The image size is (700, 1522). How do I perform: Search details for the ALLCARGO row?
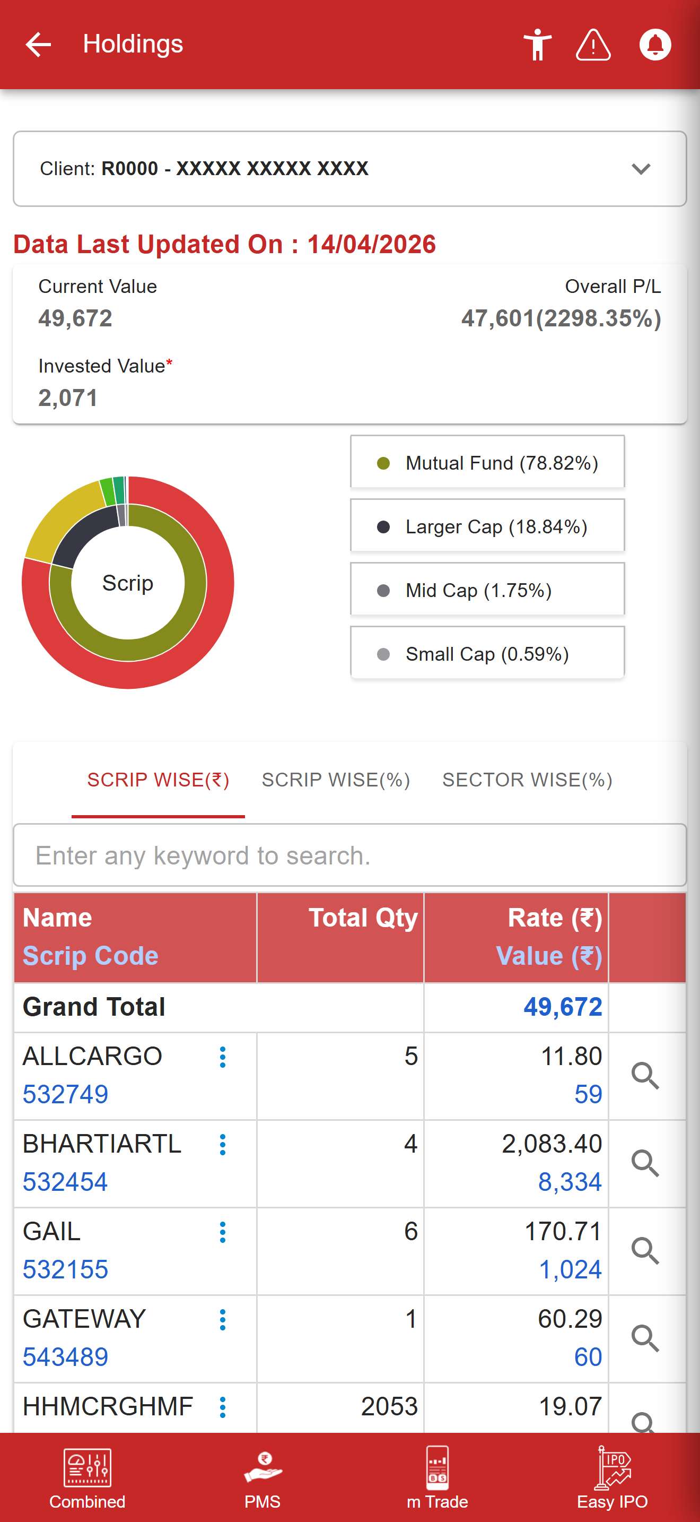(x=645, y=1076)
